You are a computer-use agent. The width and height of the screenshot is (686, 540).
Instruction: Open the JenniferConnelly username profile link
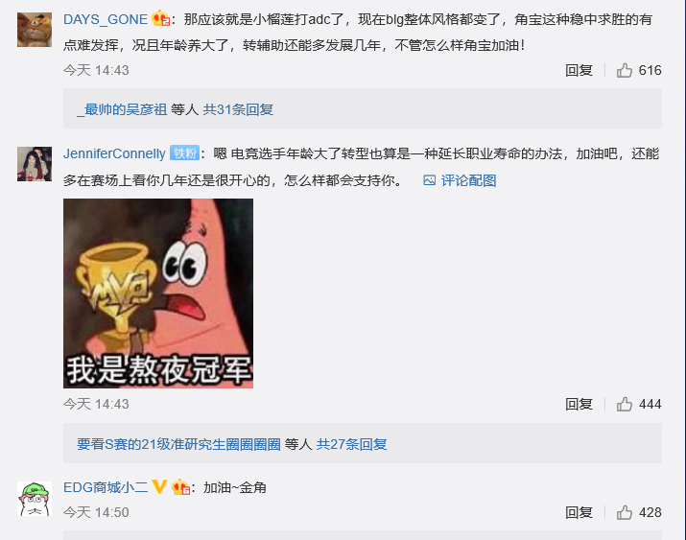(x=114, y=153)
